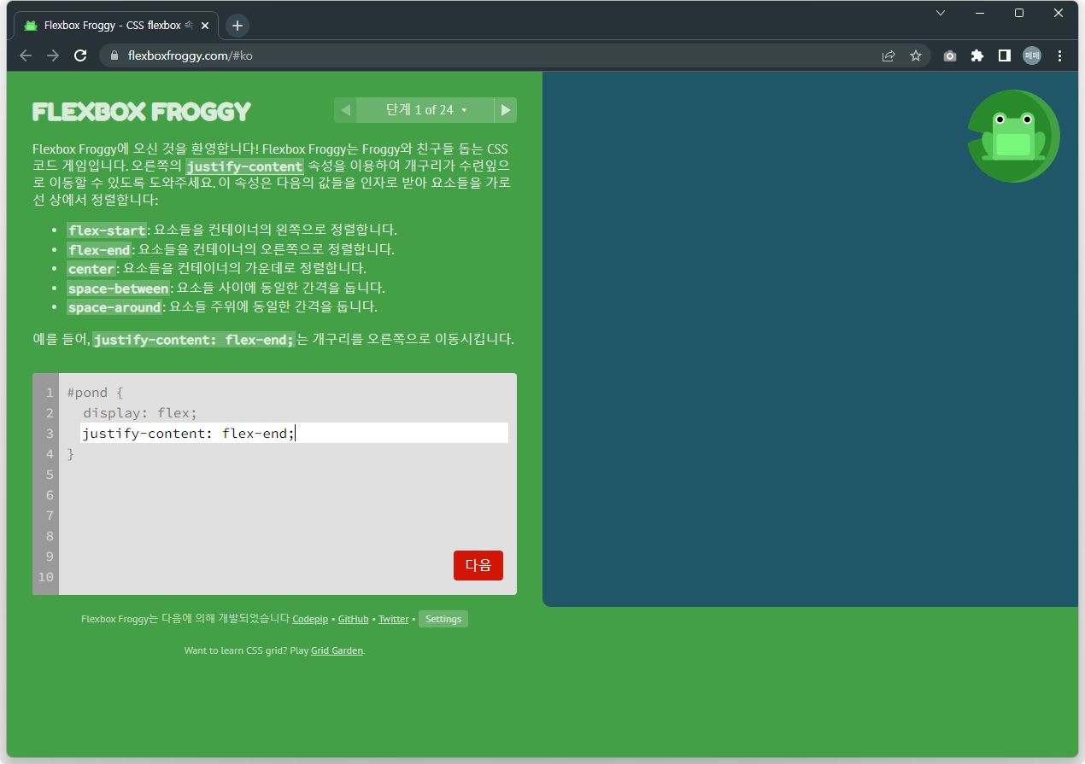The image size is (1085, 764).
Task: Click the example 'justify-content: flex-end;' code
Action: click(x=194, y=340)
